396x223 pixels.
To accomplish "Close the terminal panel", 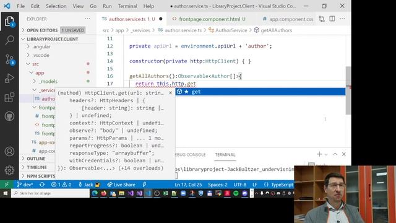I will tap(344, 154).
